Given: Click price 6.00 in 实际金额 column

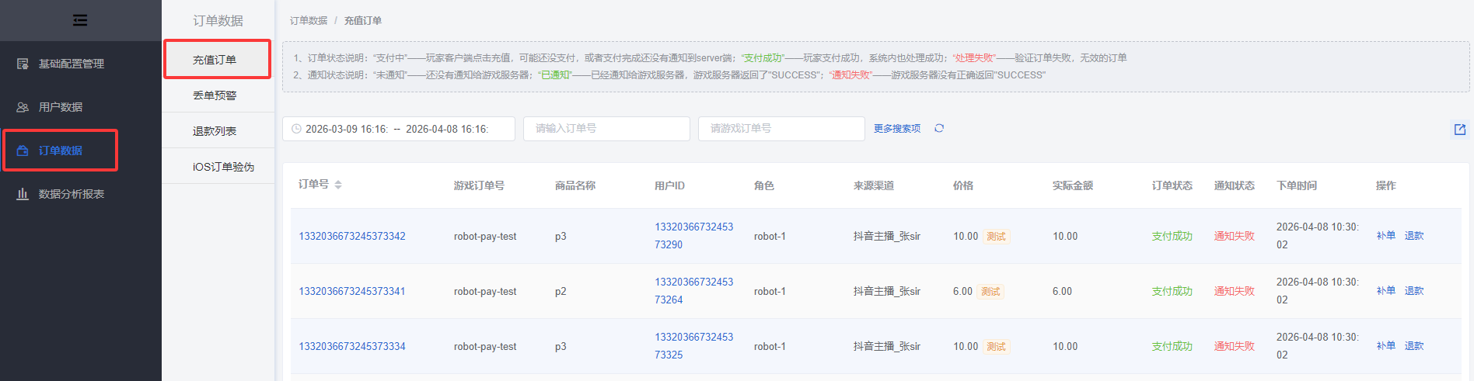Looking at the screenshot, I should pyautogui.click(x=1062, y=291).
